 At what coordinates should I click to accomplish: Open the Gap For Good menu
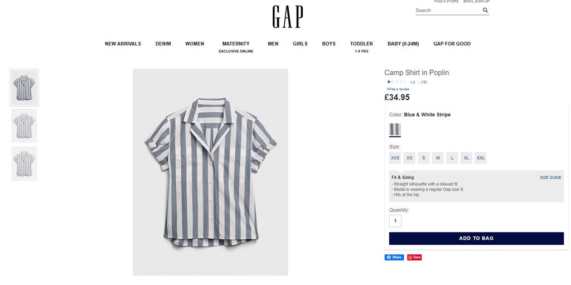[x=452, y=44]
